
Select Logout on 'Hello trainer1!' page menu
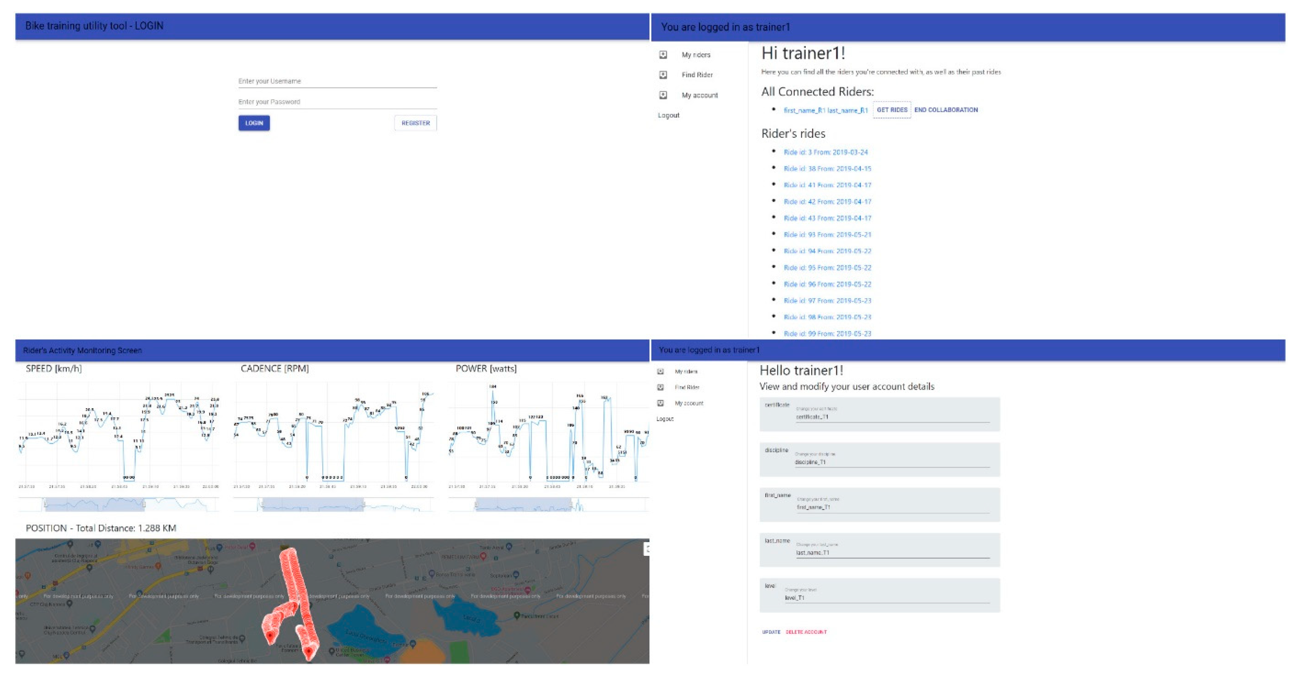point(664,418)
